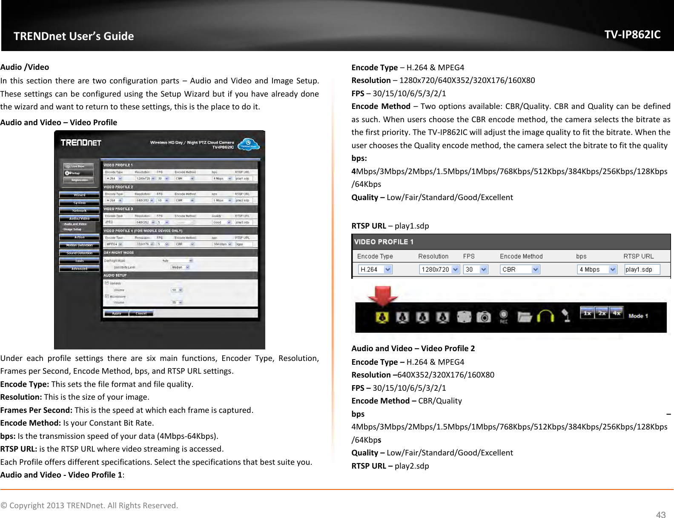674x518 pixels.
Task: Open MPEG4 Encode Type dropdown in Video Profile 4
Action: click(x=114, y=244)
